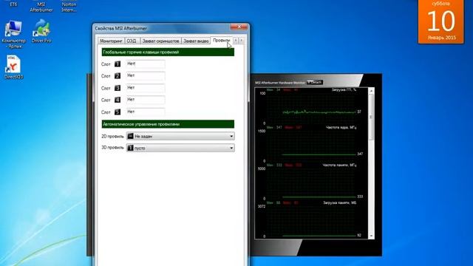
Task: Click the Частота памяти graph in monitor
Action: [311, 182]
